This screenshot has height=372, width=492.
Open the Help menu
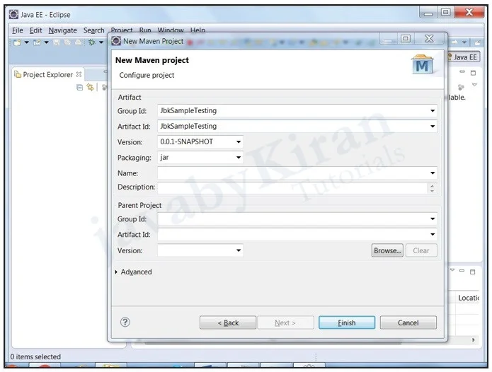pos(198,30)
